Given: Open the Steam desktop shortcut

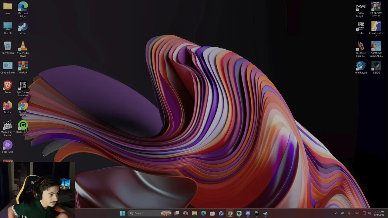Looking at the screenshot, I should click(23, 28).
